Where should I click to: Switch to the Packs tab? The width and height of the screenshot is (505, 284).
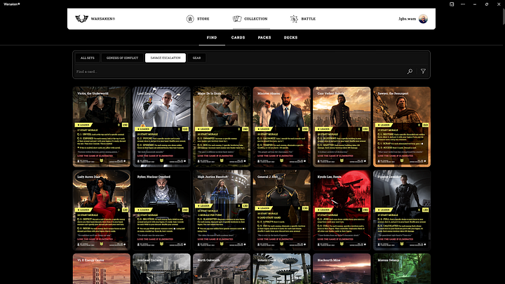[x=264, y=38]
